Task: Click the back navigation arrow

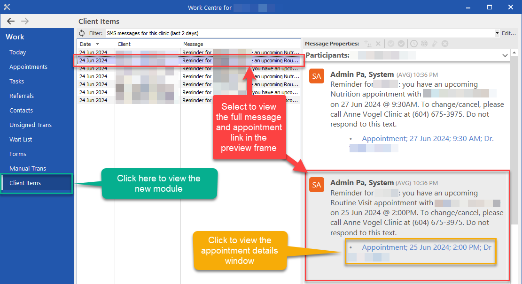Action: point(11,21)
